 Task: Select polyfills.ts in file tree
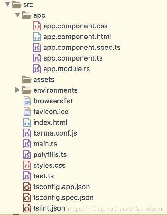pyautogui.click(x=50, y=155)
